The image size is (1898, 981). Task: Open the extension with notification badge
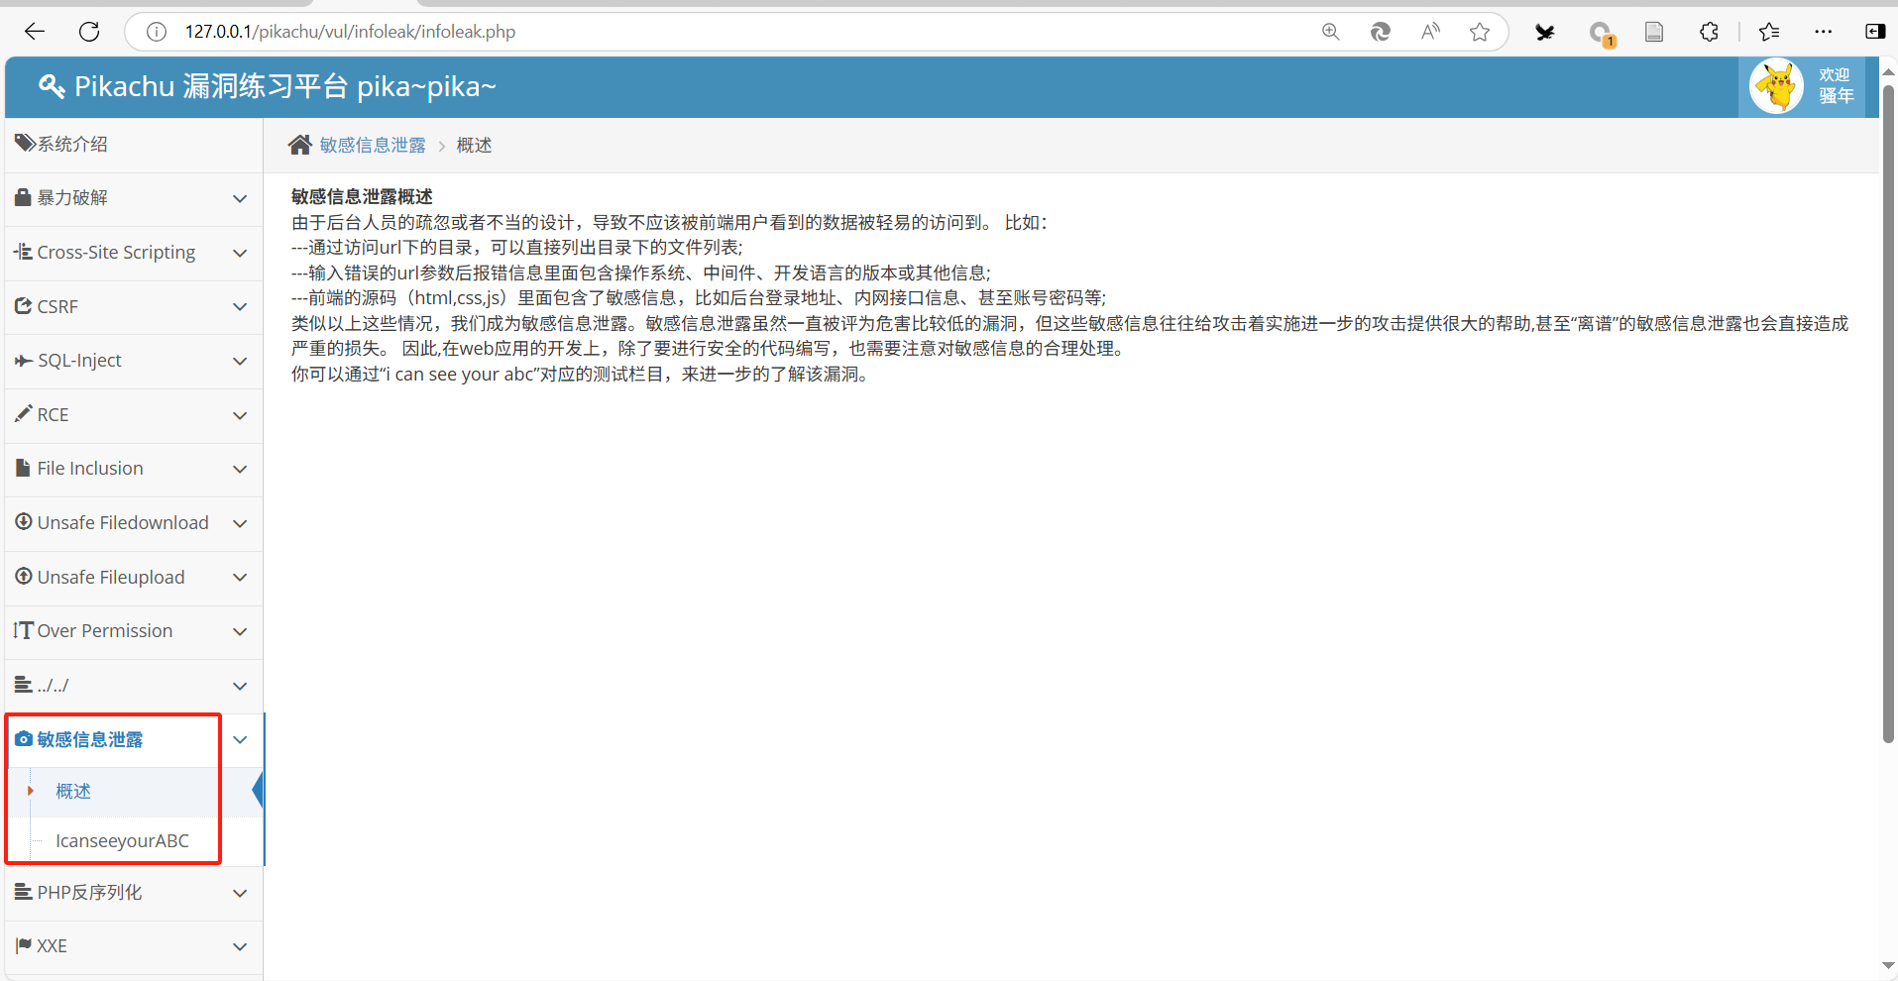click(1601, 34)
